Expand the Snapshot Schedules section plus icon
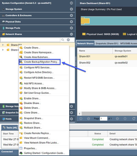Screen dimensions: 137x156 [72, 113]
